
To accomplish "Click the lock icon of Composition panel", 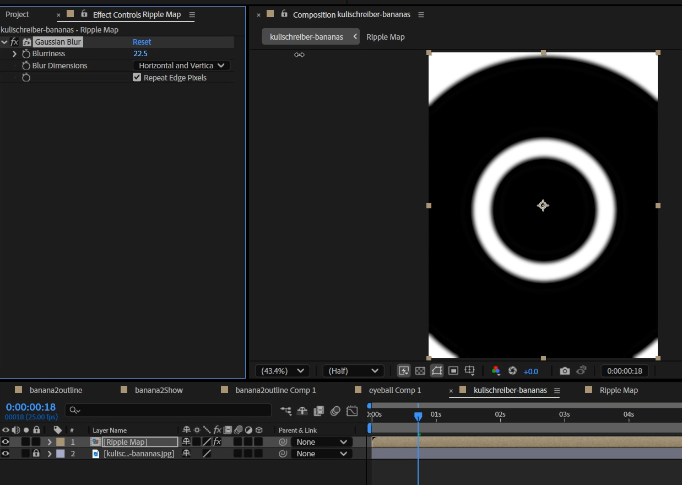I will (x=284, y=14).
